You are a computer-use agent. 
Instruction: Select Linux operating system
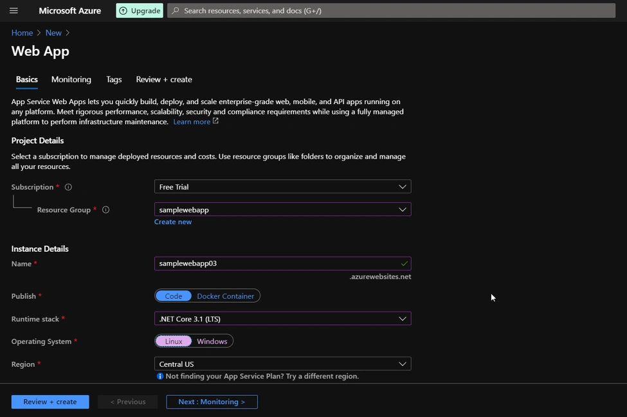(x=174, y=341)
